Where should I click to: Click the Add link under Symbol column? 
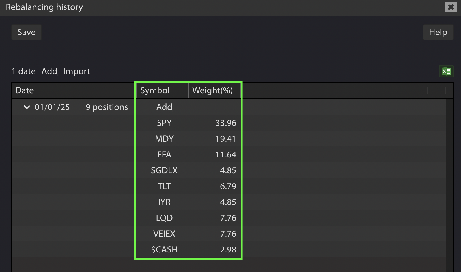(x=164, y=107)
